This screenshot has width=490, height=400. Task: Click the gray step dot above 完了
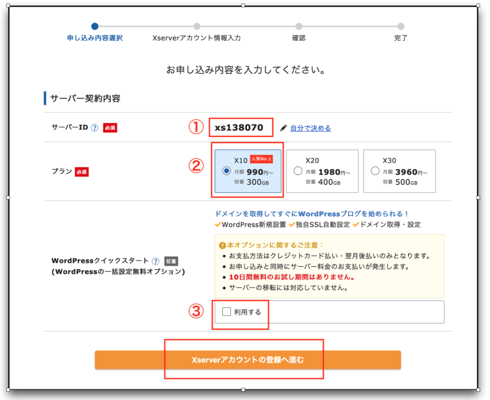tap(401, 26)
